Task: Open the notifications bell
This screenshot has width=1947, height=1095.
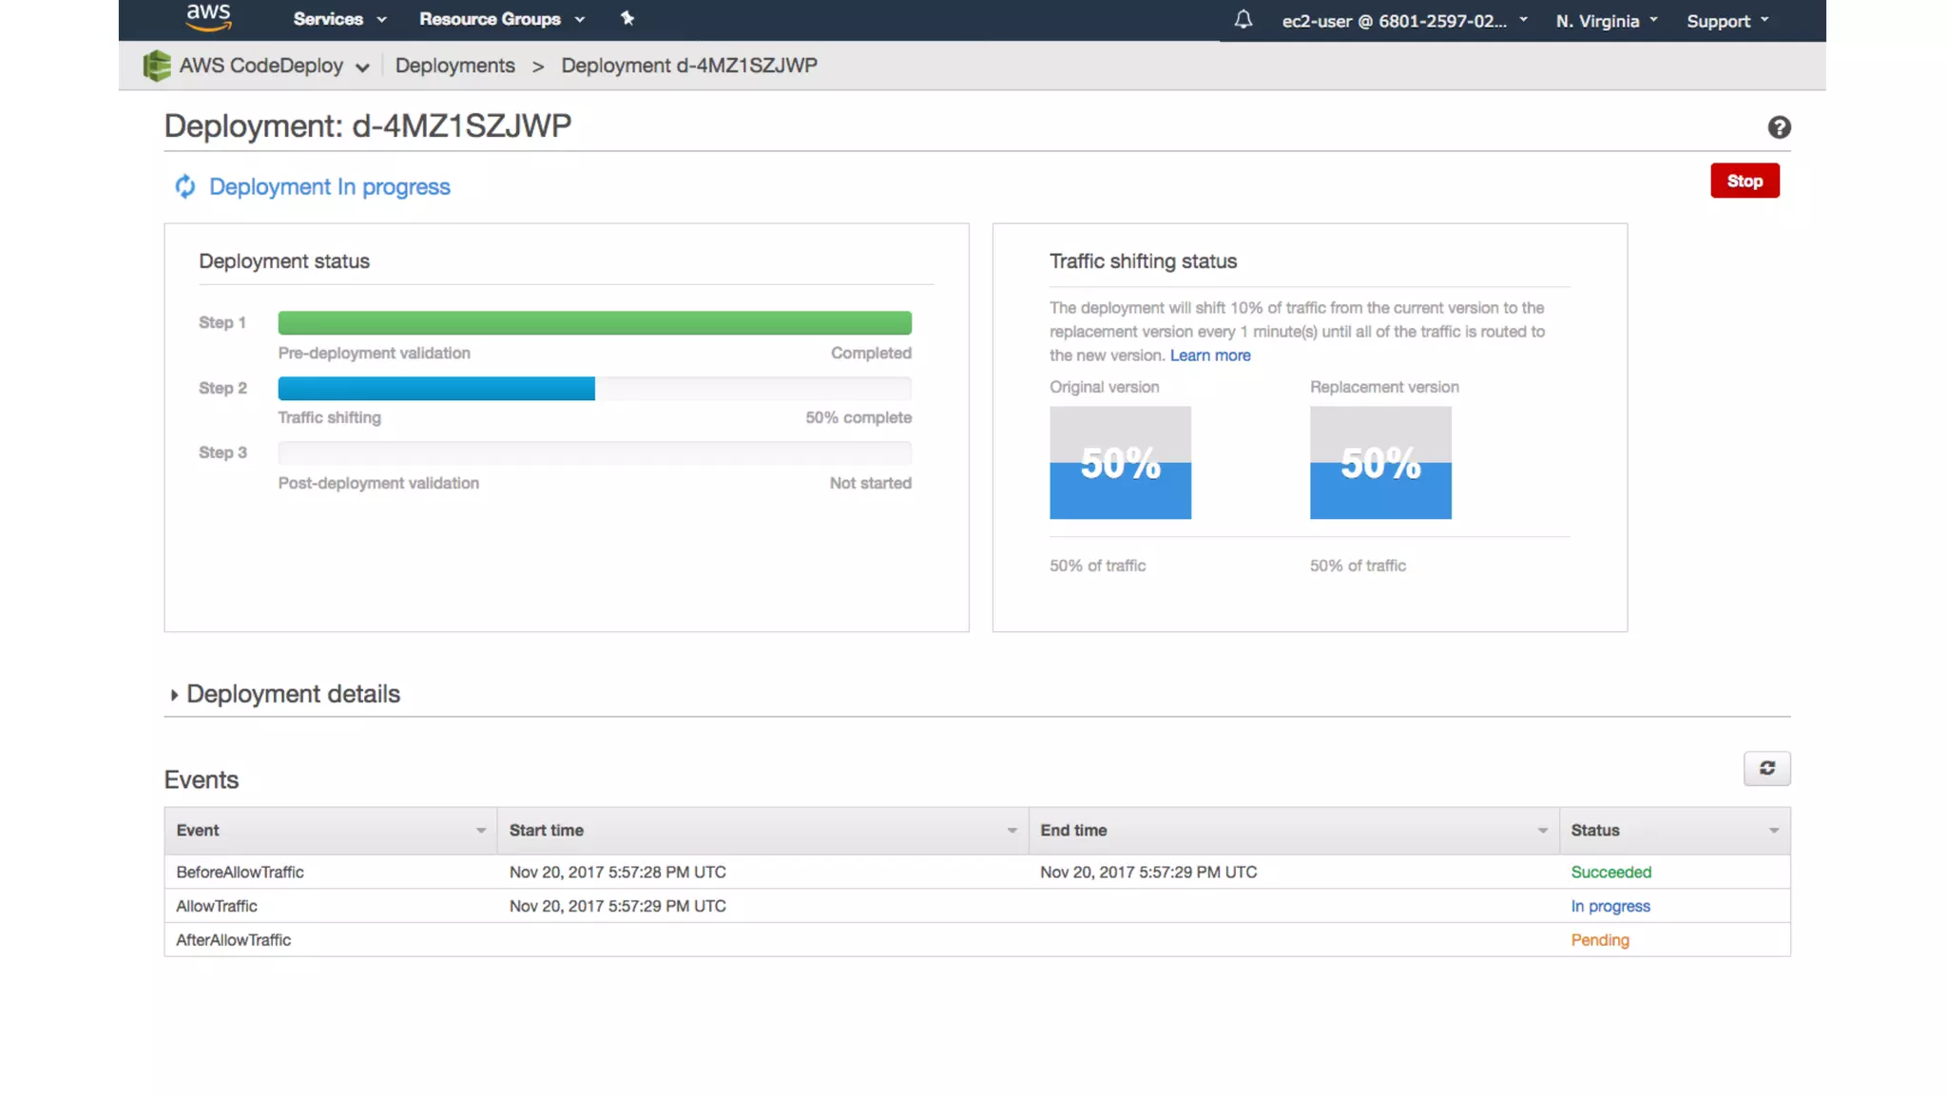Action: (1243, 20)
